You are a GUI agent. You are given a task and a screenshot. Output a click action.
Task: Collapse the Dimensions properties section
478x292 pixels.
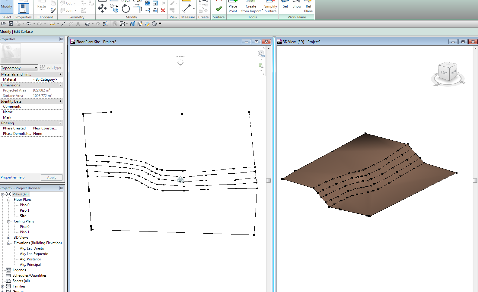60,85
